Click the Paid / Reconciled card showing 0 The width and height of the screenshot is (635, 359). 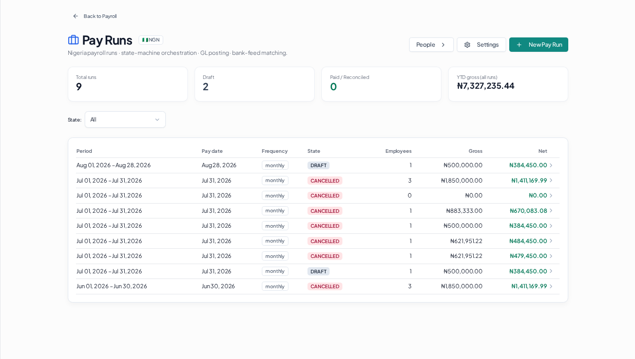pos(381,84)
